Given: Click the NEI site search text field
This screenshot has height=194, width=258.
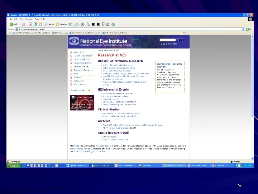Looking at the screenshot, I should [167, 40].
